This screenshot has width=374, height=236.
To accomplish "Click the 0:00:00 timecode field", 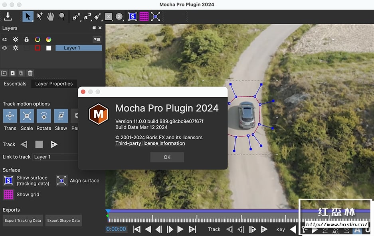I will point(116,229).
